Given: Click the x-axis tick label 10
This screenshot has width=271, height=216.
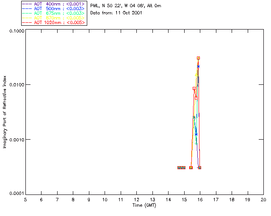Looking at the screenshot, I should click(x=105, y=200).
